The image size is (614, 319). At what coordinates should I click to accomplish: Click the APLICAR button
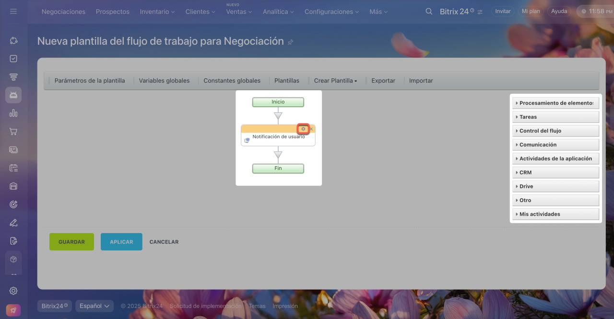pos(121,242)
